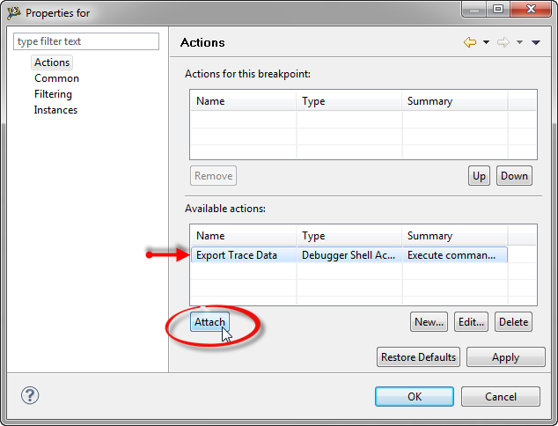The image size is (558, 426).
Task: Click inside the filter text field
Action: click(86, 41)
